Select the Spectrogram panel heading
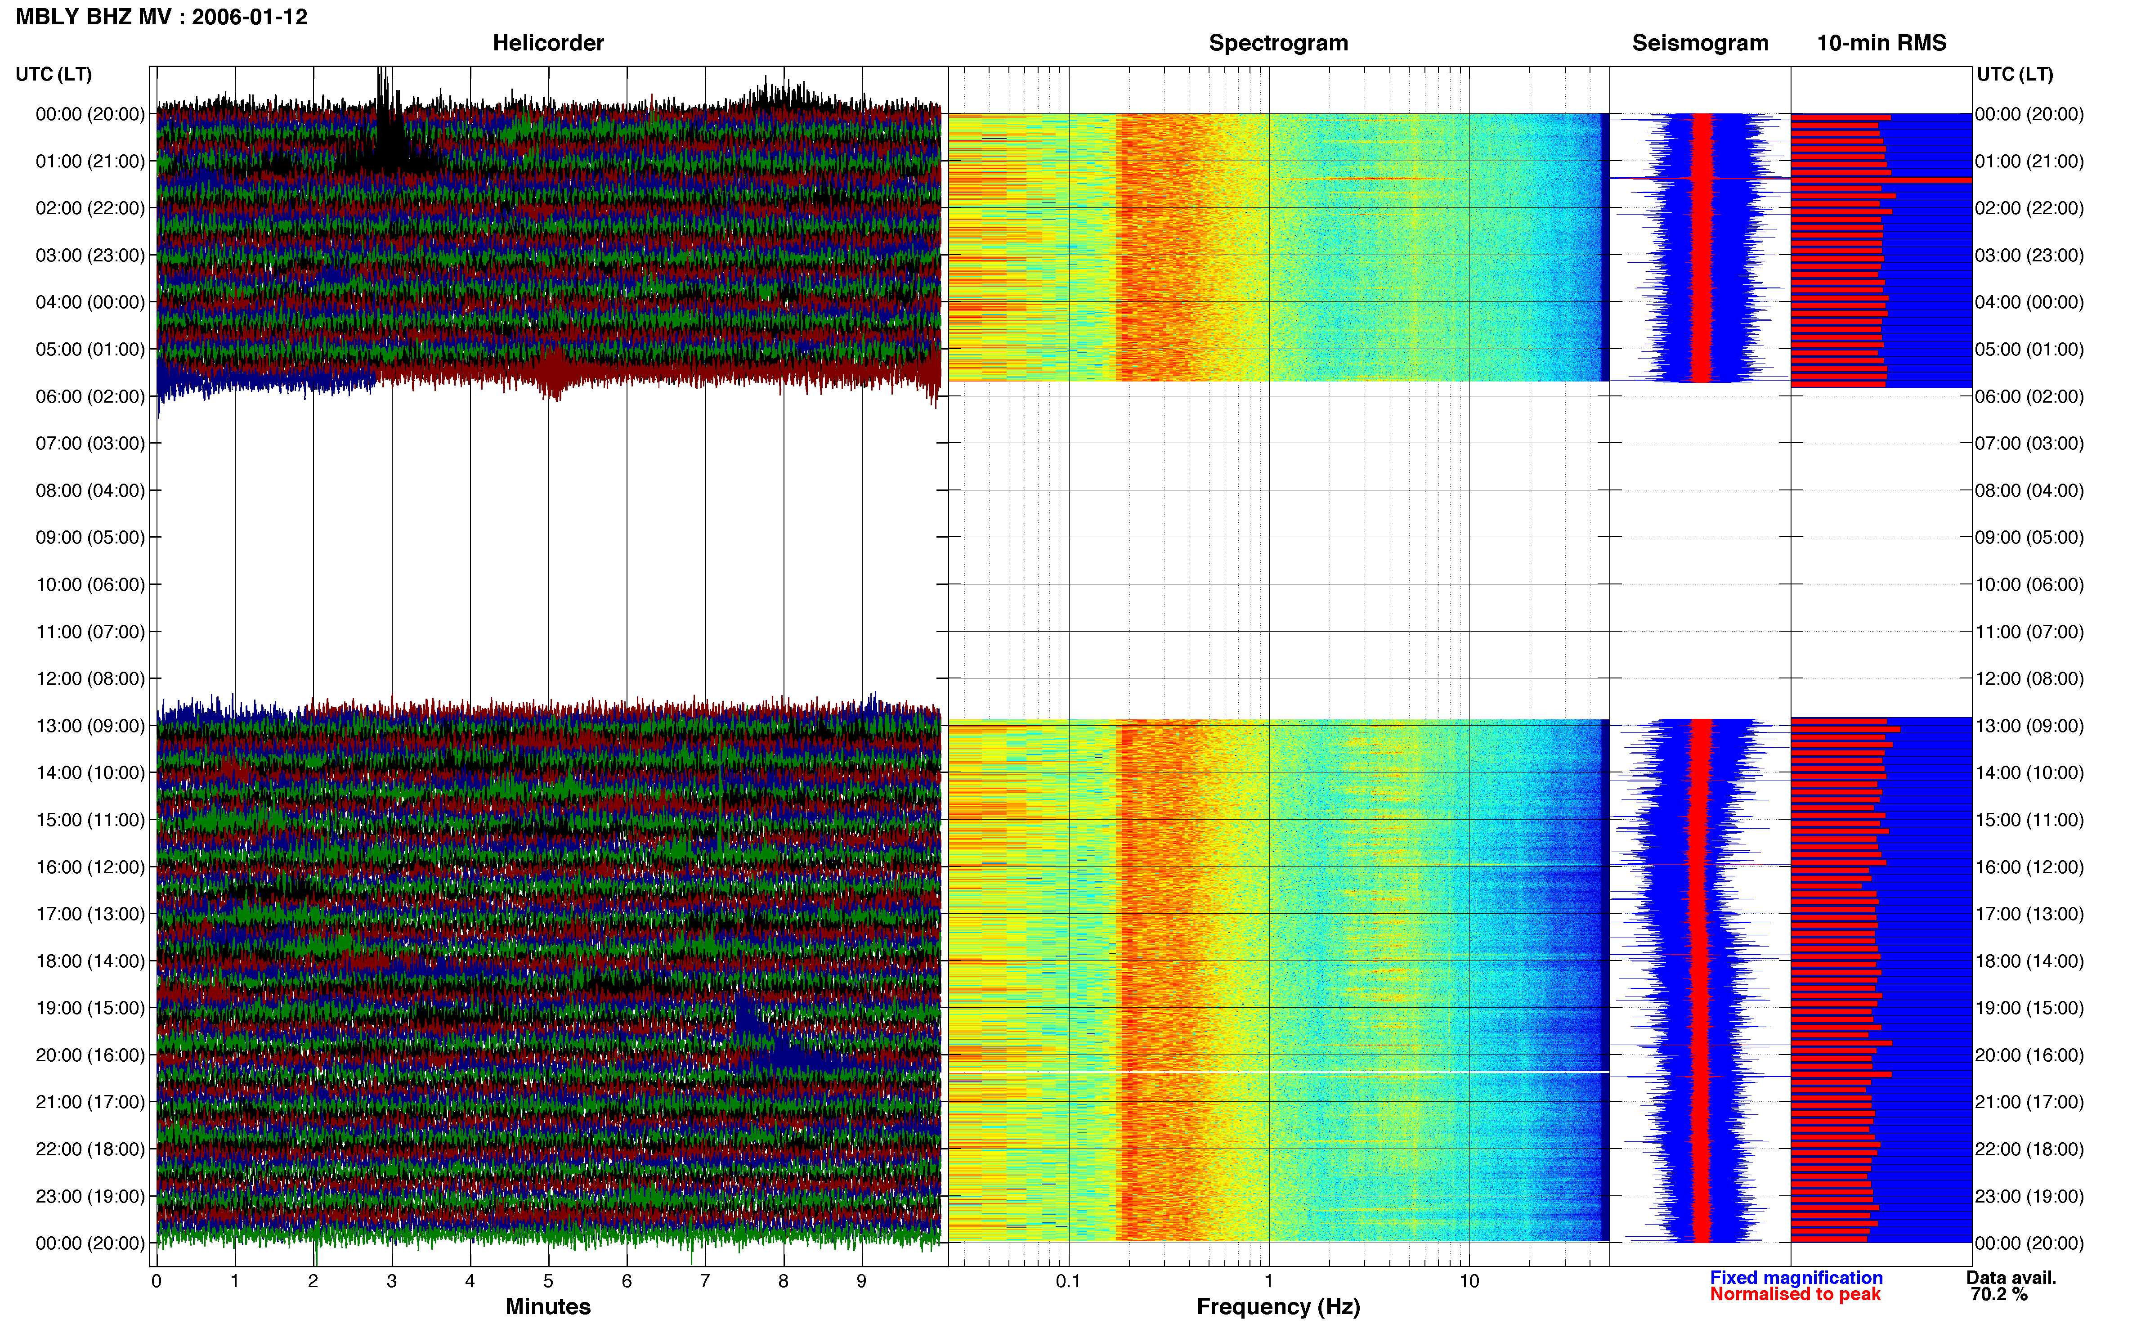Screen dimensions: 2132x1333 pyautogui.click(x=1278, y=42)
